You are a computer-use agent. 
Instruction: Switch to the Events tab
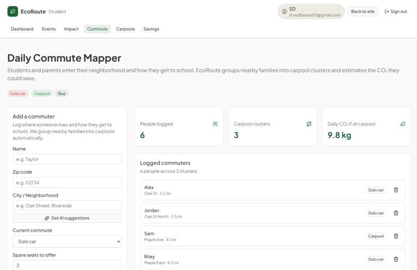click(49, 29)
